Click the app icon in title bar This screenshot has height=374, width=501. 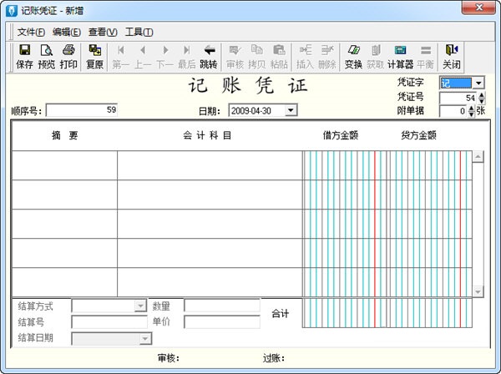12,11
